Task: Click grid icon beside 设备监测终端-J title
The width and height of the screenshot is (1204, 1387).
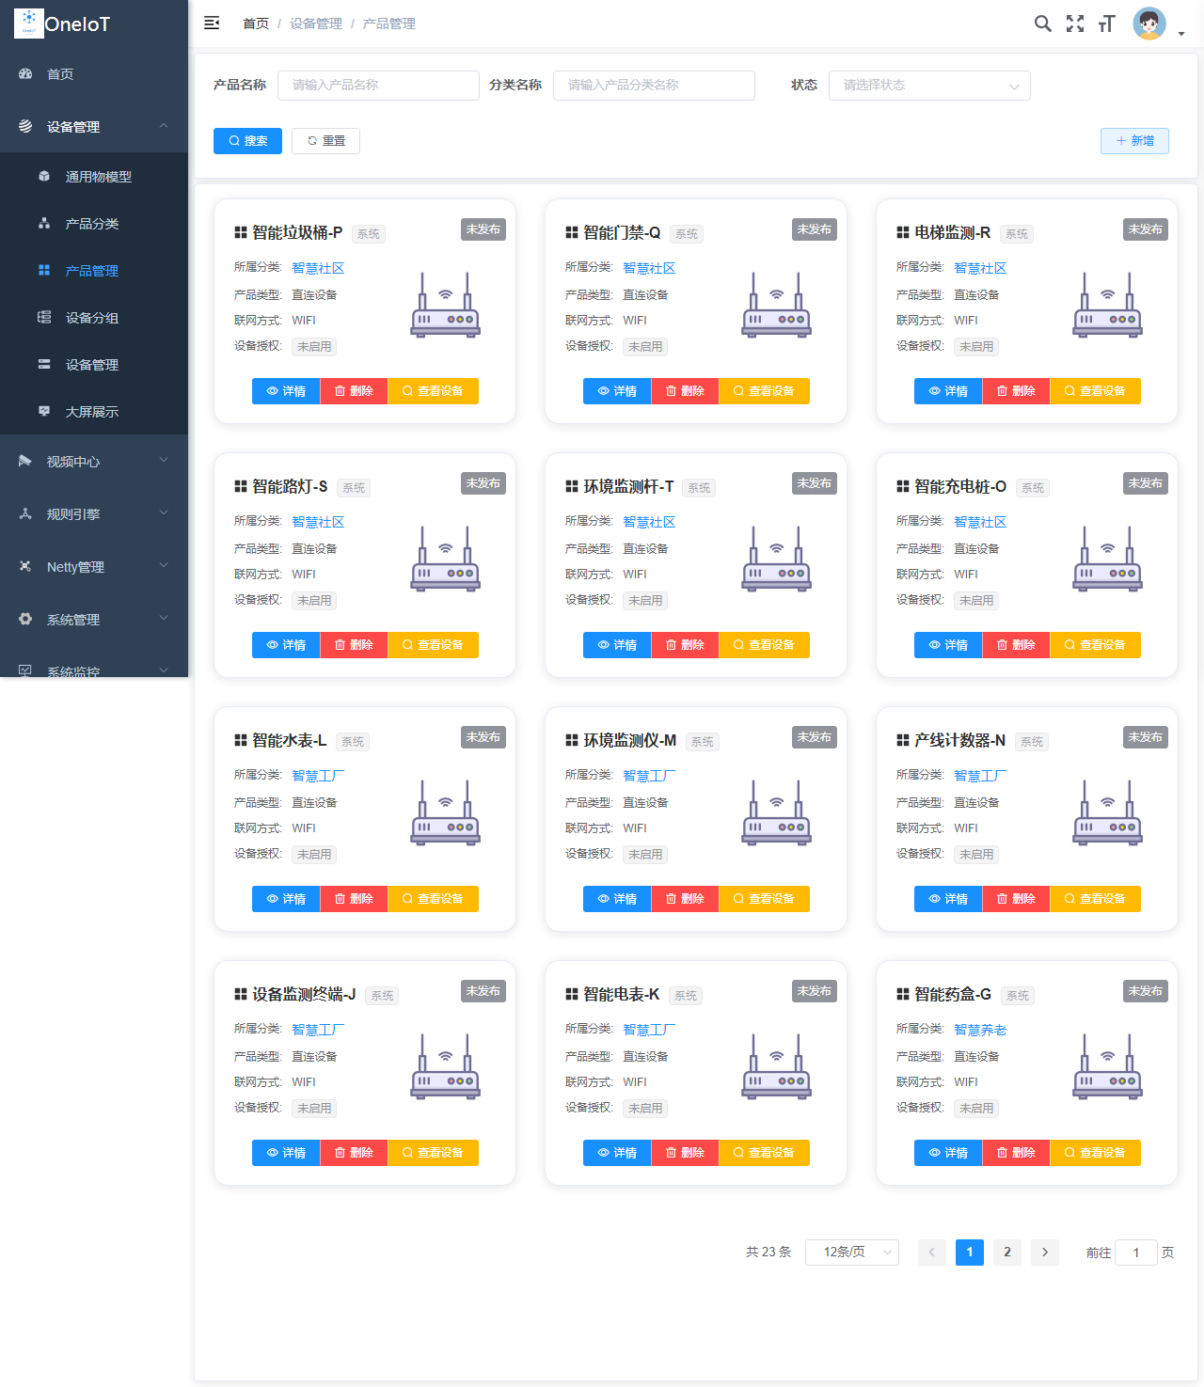Action: pyautogui.click(x=241, y=994)
